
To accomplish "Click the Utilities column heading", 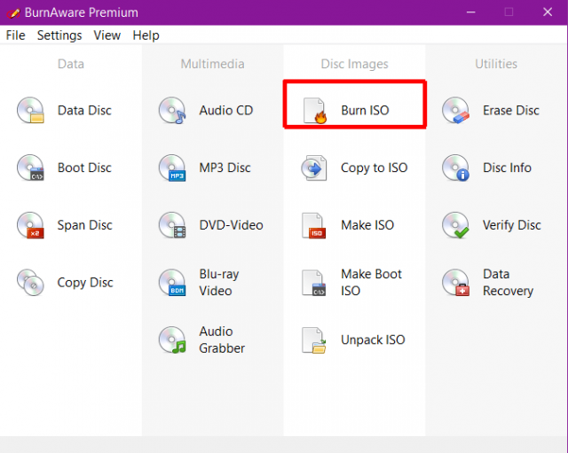I will tap(496, 64).
